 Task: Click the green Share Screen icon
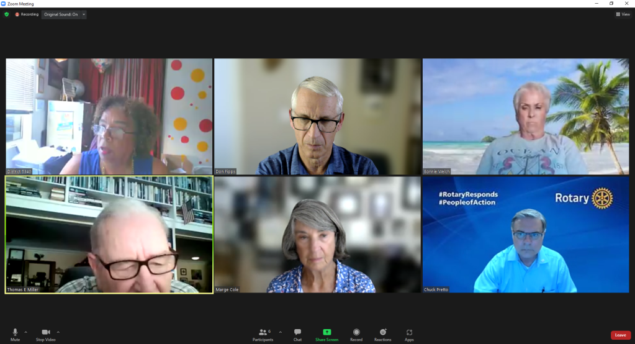327,333
